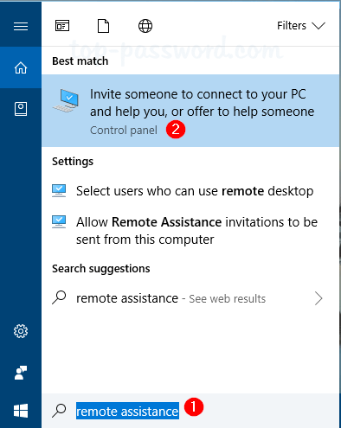Click the magnifier icon in the search box
The height and width of the screenshot is (428, 341).
[x=59, y=411]
